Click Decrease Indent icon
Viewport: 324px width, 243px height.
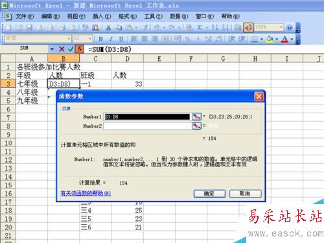[231, 39]
